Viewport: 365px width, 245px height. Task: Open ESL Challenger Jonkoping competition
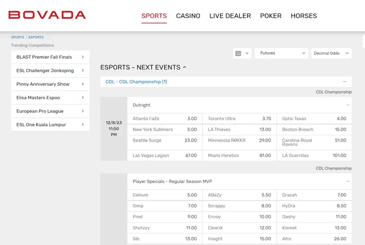(50, 70)
